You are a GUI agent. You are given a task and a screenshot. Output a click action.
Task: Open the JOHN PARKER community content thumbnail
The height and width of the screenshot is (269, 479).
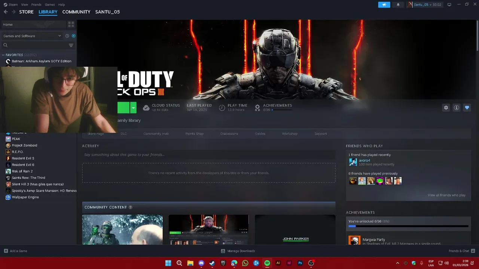coord(295,229)
